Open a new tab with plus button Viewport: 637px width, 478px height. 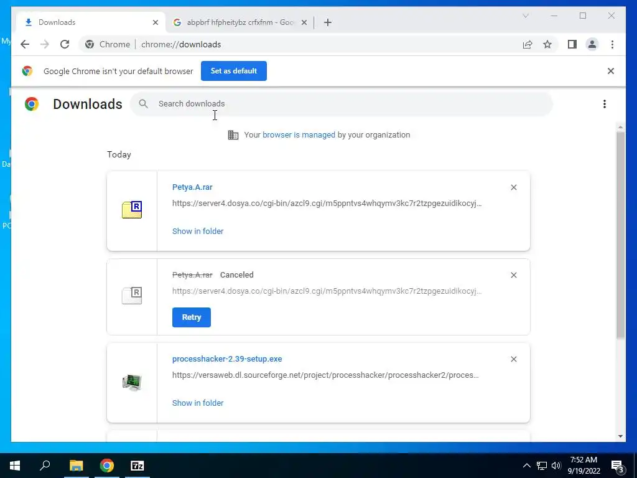point(328,22)
